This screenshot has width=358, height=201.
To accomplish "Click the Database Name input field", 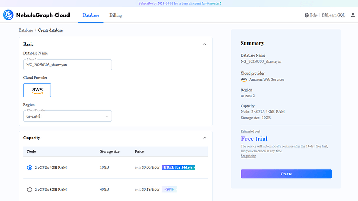I will point(67,65).
